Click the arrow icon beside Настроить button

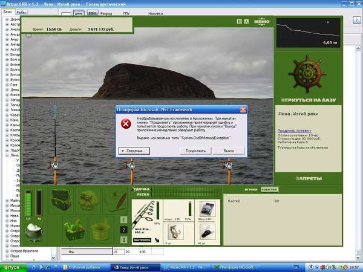pyautogui.click(x=157, y=240)
